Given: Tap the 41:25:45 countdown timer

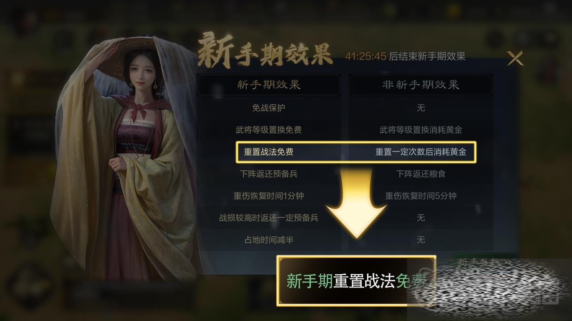Looking at the screenshot, I should [x=366, y=57].
